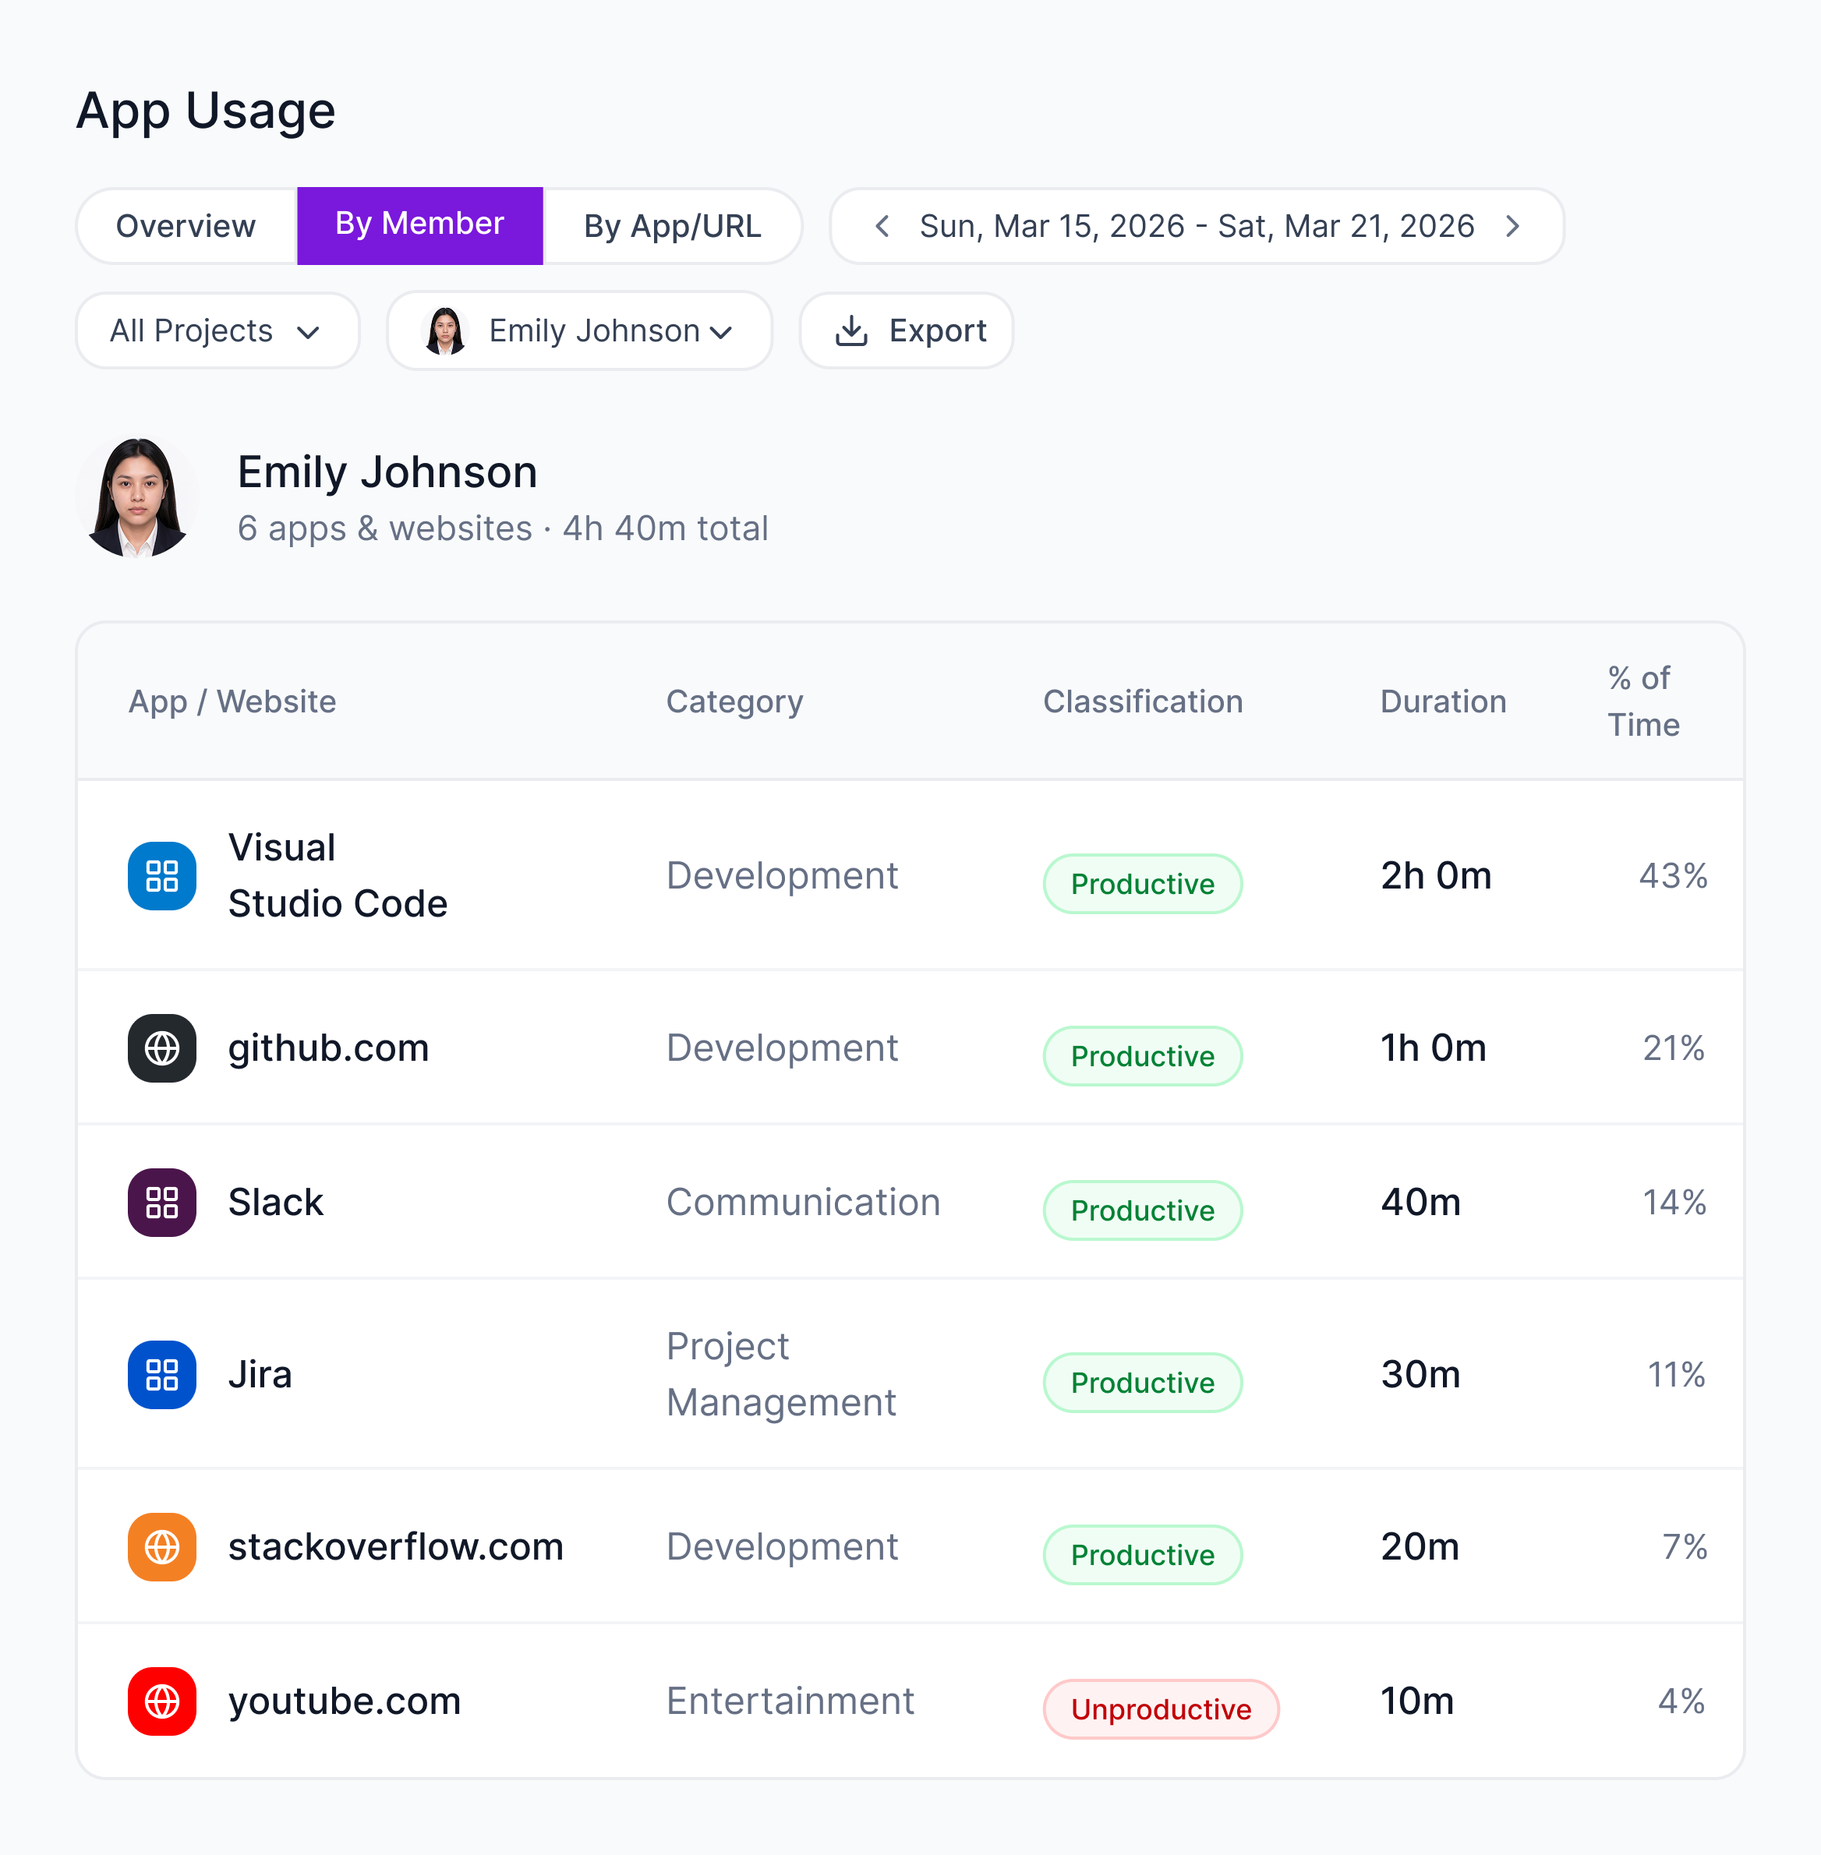Click the 2h 0m duration value

1436,876
